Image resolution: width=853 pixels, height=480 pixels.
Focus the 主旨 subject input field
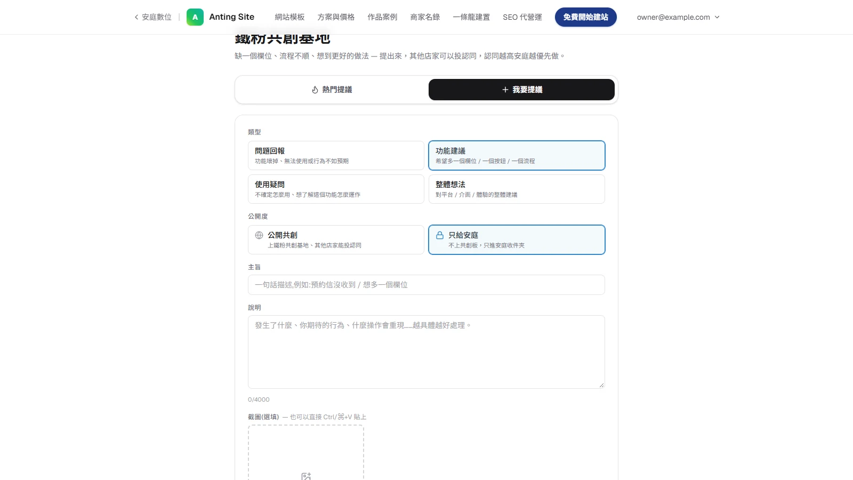[426, 285]
